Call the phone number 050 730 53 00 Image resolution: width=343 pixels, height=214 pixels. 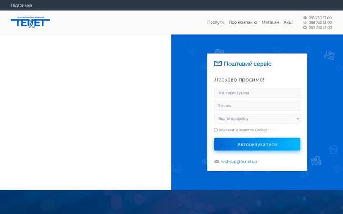pos(320,27)
